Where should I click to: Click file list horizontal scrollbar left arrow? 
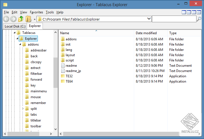(x=61, y=134)
